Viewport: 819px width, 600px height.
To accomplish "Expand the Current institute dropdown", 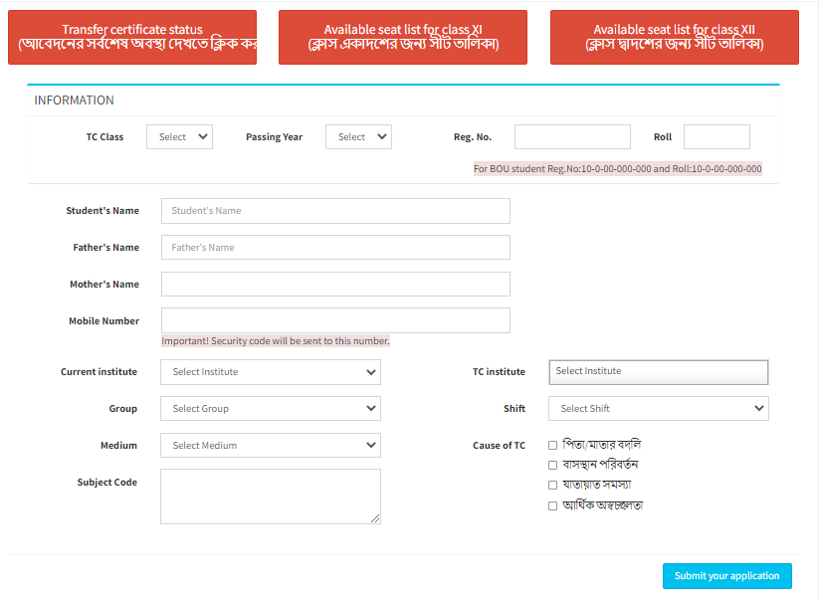I will [271, 372].
